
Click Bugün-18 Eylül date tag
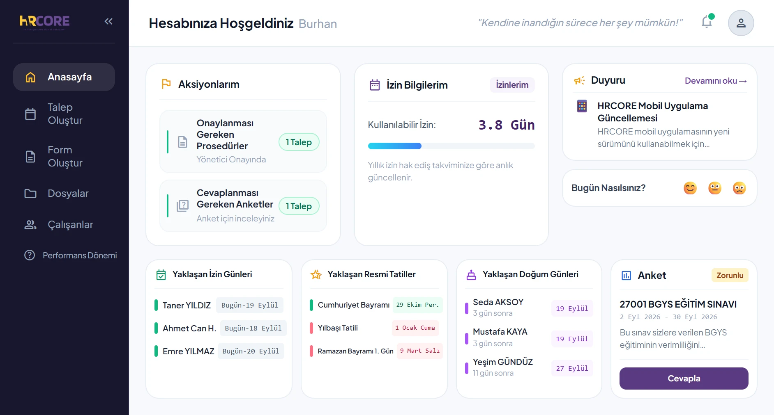(253, 328)
